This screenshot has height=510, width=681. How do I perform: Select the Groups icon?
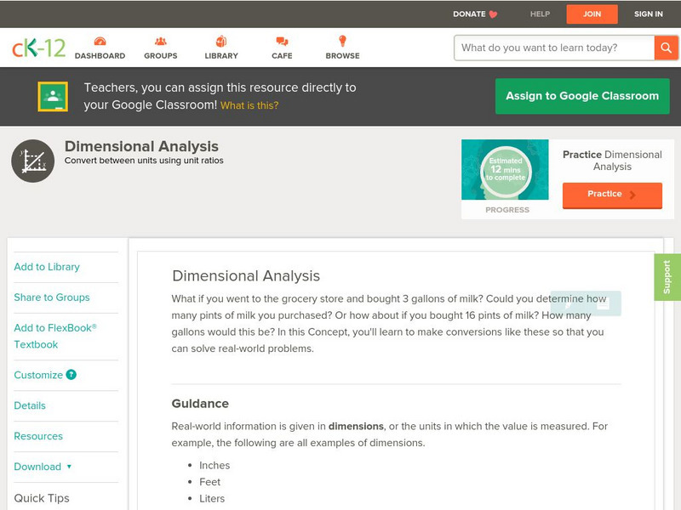click(160, 41)
